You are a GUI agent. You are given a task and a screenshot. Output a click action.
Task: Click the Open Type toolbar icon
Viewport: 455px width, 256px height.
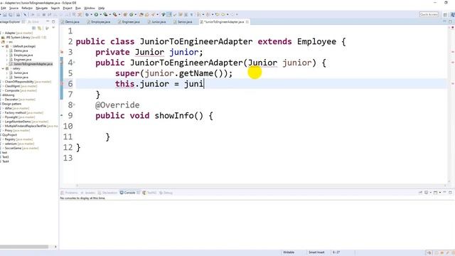pos(141,14)
